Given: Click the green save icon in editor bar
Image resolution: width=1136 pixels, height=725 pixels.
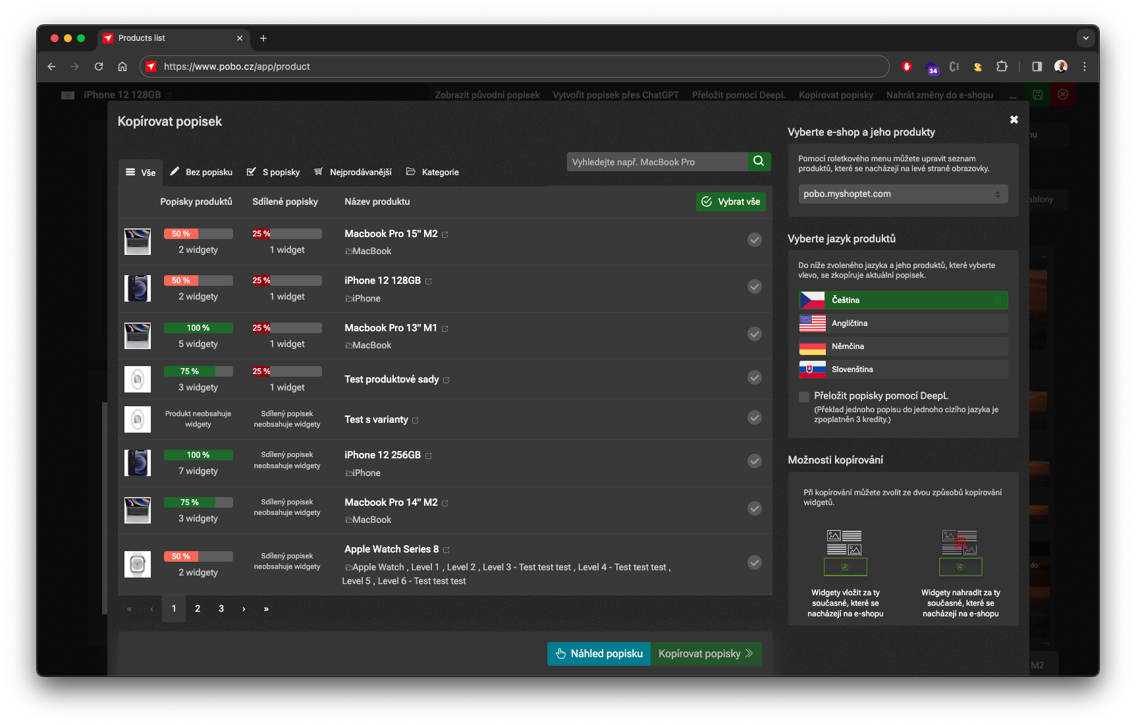Looking at the screenshot, I should click(x=1038, y=95).
